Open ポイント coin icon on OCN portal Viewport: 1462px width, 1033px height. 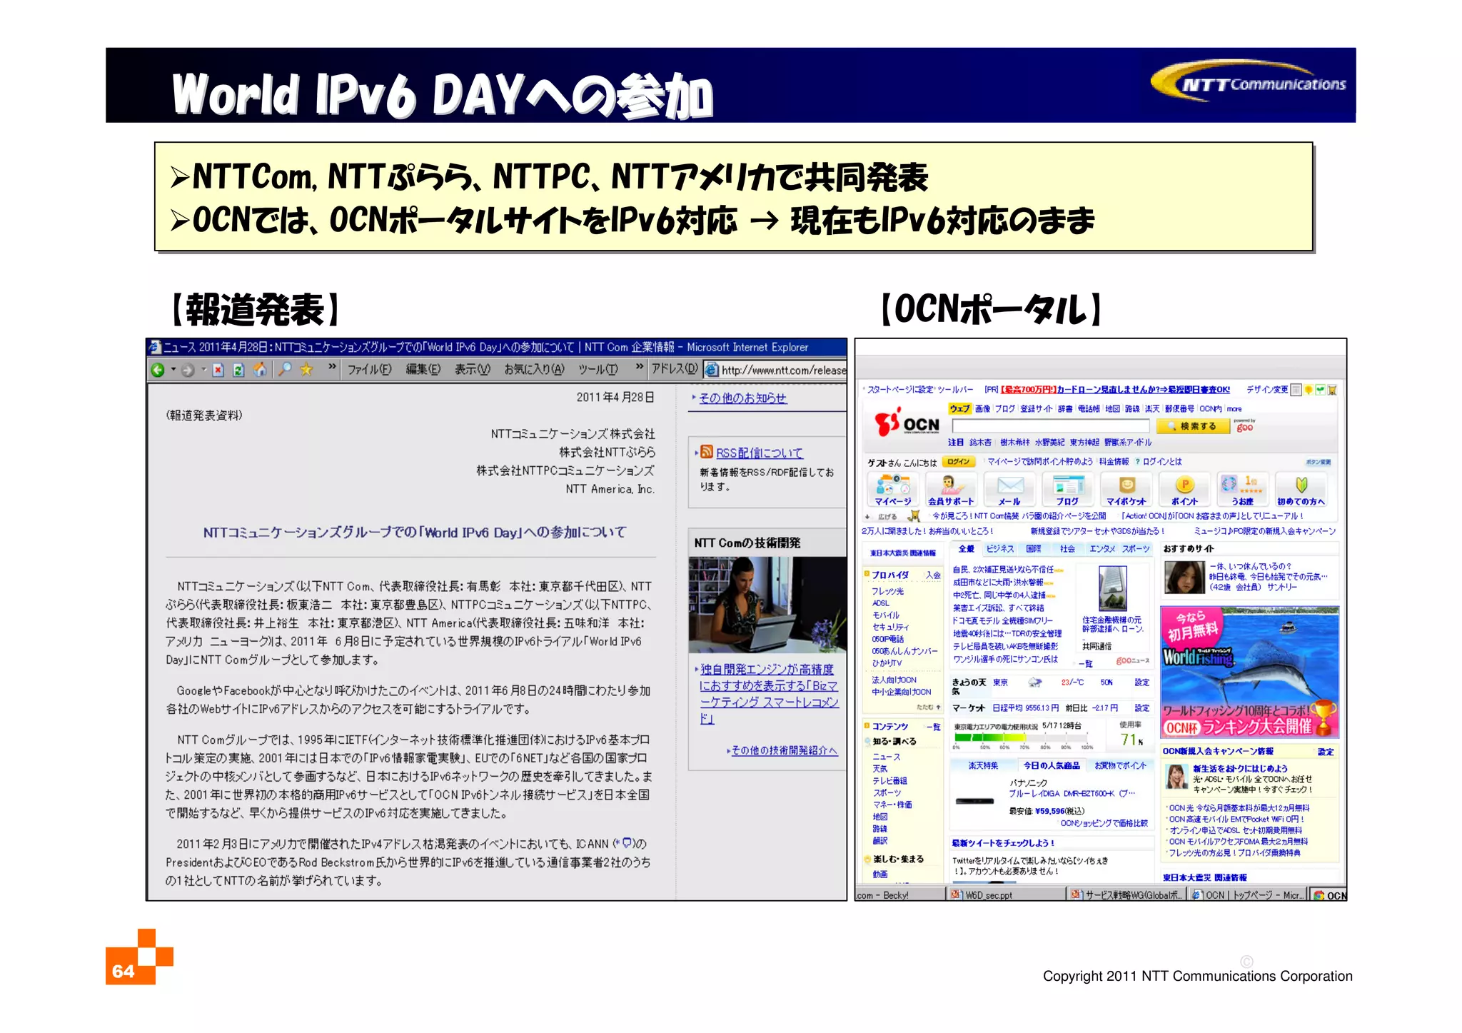click(1184, 490)
